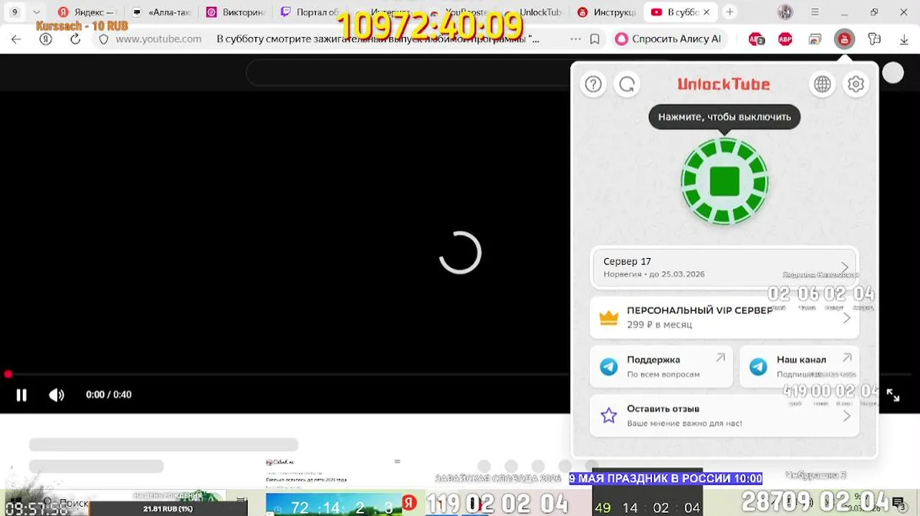
Task: Mute the video volume icon
Action: pyautogui.click(x=56, y=395)
